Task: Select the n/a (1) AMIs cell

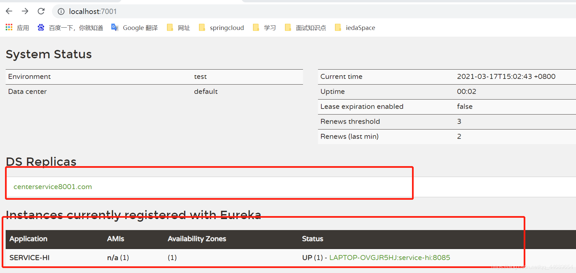Action: pyautogui.click(x=118, y=258)
